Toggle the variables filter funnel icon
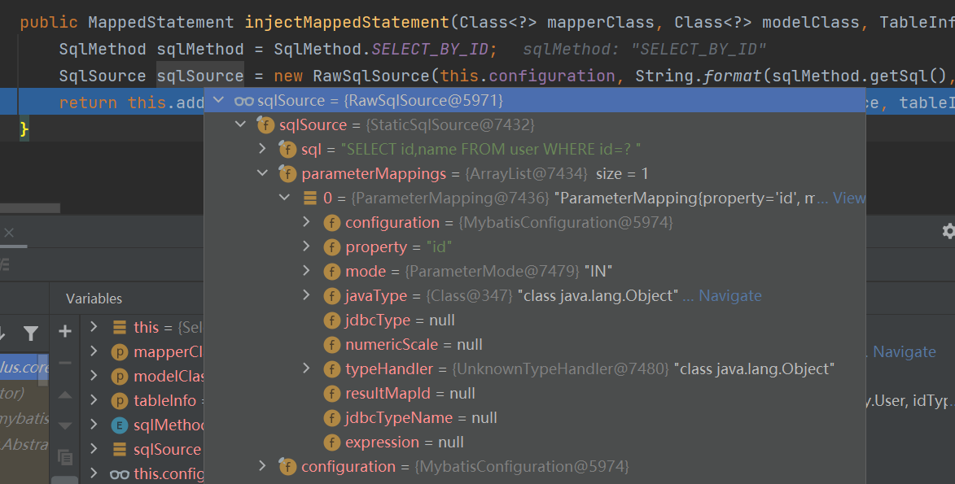The width and height of the screenshot is (955, 484). [32, 332]
